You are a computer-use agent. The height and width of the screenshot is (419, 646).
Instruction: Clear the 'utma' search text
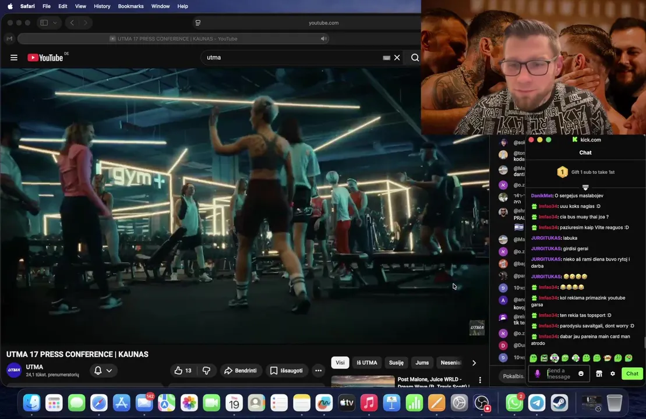[397, 58]
